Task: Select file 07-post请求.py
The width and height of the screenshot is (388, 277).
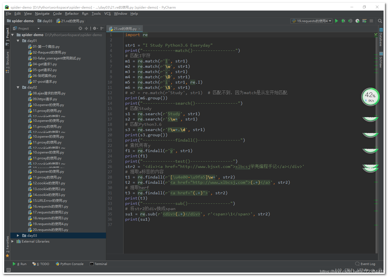Action: pyautogui.click(x=42, y=81)
